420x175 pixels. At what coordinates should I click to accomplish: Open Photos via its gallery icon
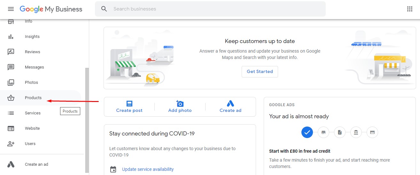pos(11,83)
